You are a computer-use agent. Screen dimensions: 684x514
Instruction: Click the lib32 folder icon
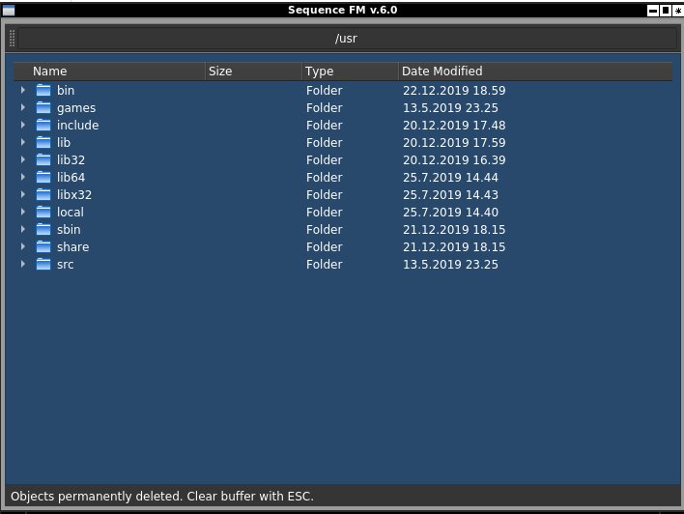pos(43,160)
